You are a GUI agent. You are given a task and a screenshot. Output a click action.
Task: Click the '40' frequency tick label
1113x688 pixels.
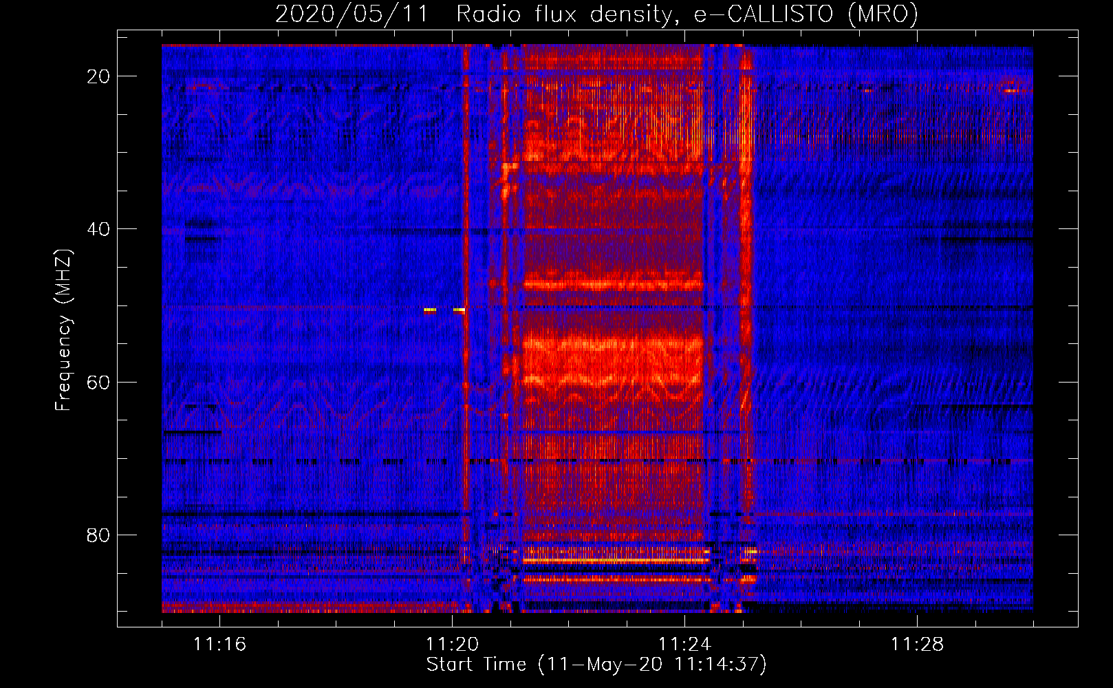point(99,229)
